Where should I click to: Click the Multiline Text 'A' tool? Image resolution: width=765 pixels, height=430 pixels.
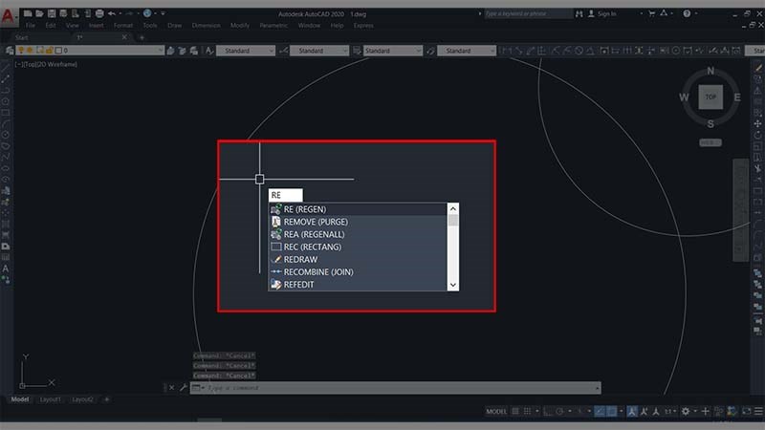(x=7, y=269)
